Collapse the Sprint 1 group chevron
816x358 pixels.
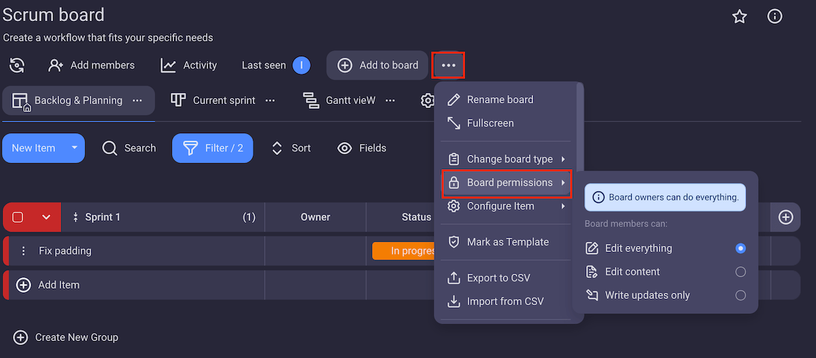pos(46,217)
